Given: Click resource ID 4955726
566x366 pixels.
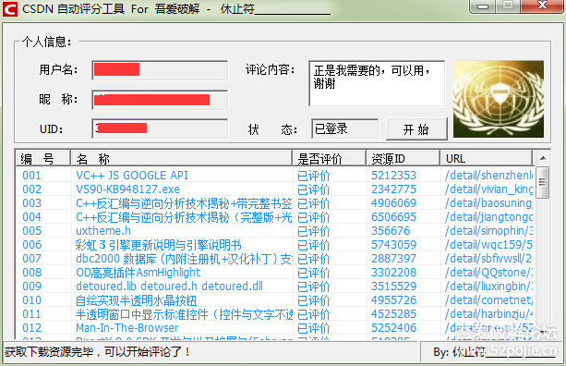Looking at the screenshot, I should (x=394, y=299).
